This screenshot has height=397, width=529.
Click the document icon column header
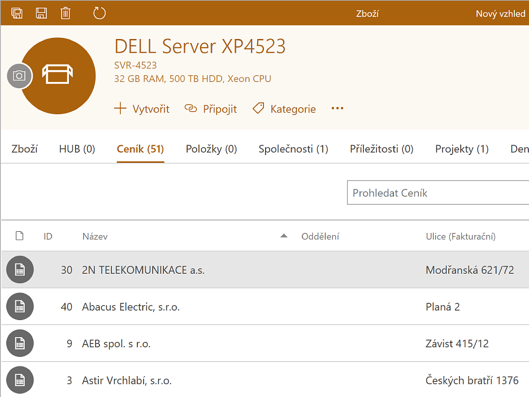(20, 236)
